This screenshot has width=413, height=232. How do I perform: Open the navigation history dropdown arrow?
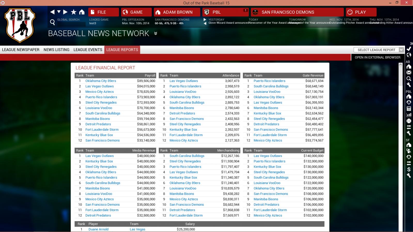59,12
